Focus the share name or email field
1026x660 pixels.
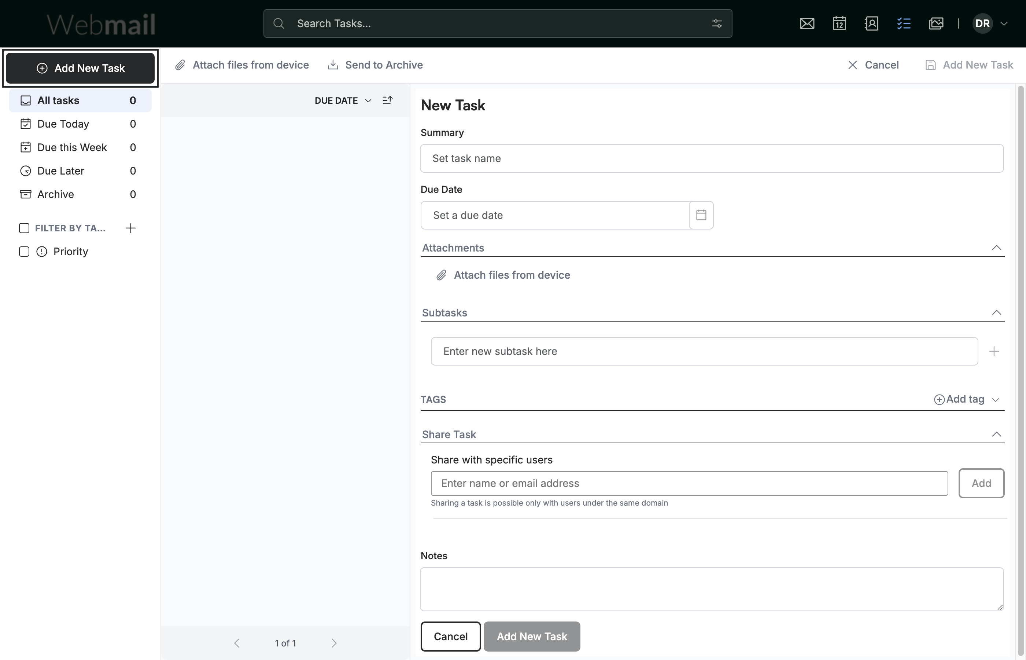point(689,483)
